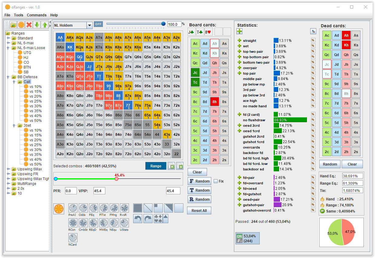Screen dimensions: 375x258
Task: Open the FEq calculation tool
Action: [94, 208]
